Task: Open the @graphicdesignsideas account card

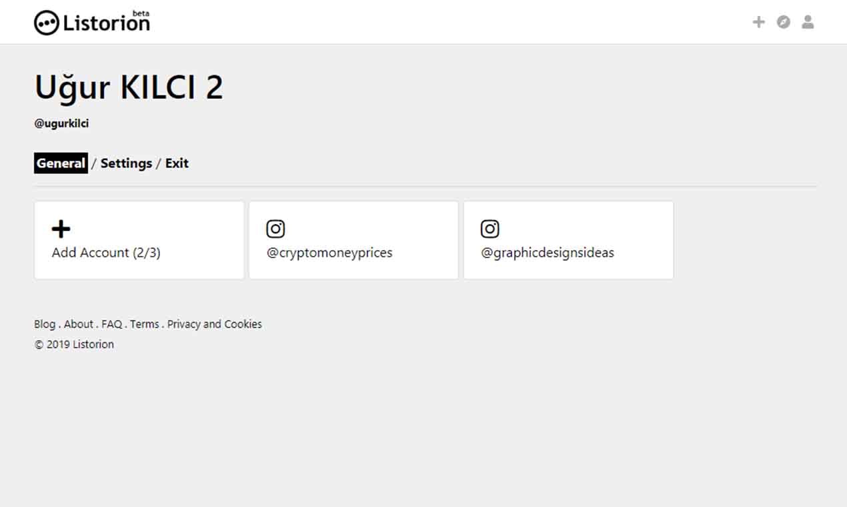Action: 568,240
